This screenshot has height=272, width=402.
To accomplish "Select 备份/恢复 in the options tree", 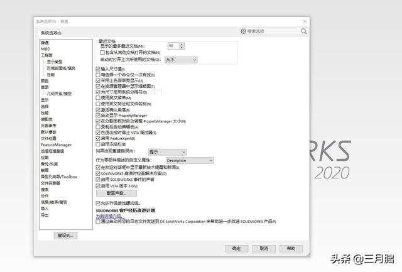I will click(50, 164).
